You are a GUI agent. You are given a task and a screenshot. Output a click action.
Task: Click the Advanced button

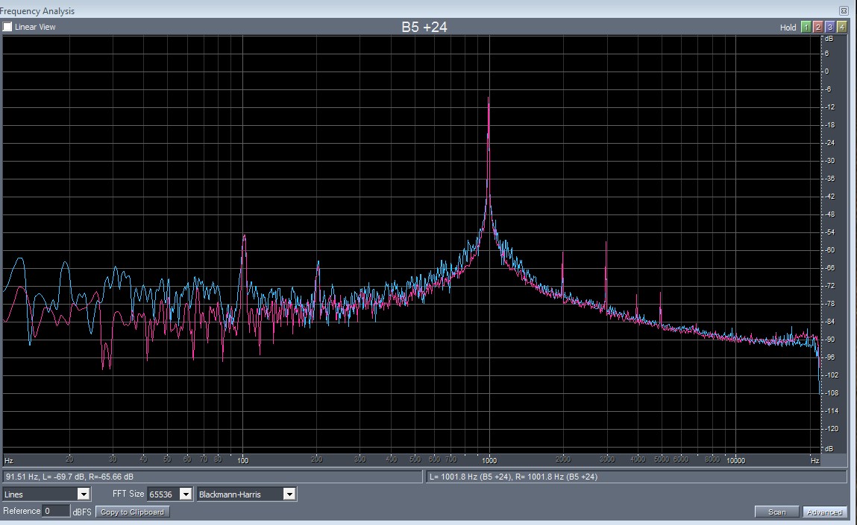pyautogui.click(x=824, y=512)
